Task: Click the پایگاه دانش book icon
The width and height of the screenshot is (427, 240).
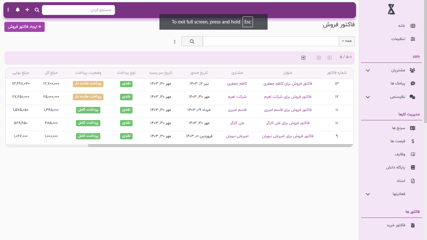Action: point(413,167)
